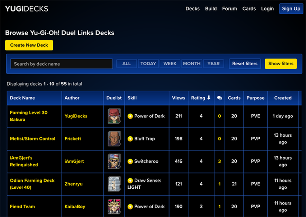Click the Mefist/Storm Control duelist avatar

pos(114,139)
